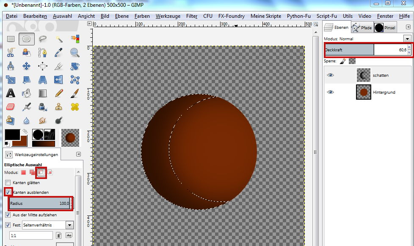Toggle visibility of the Hintergrund layer
The height and width of the screenshot is (246, 414).
[331, 92]
